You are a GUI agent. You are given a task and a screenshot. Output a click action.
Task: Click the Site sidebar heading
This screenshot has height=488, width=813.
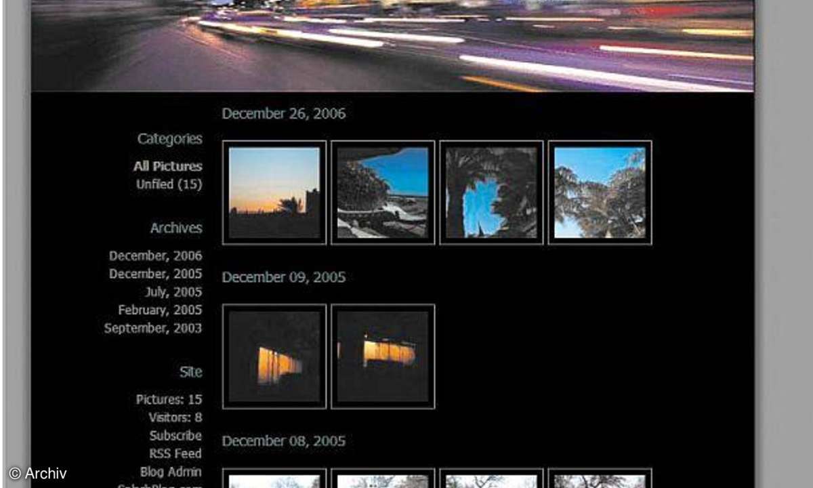[x=191, y=372]
